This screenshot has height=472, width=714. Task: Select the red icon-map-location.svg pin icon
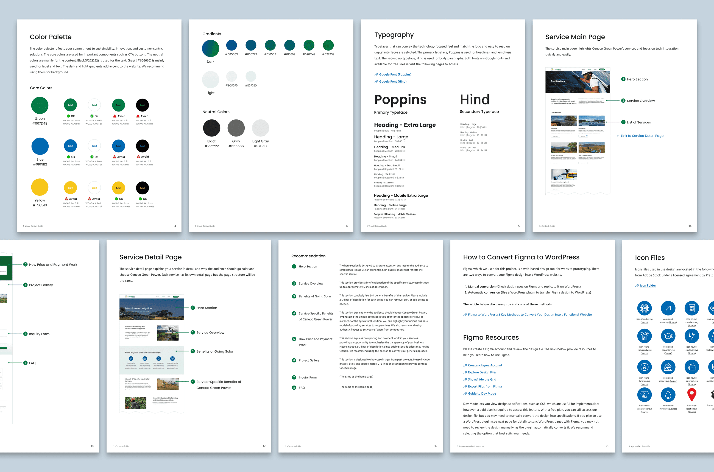692,395
